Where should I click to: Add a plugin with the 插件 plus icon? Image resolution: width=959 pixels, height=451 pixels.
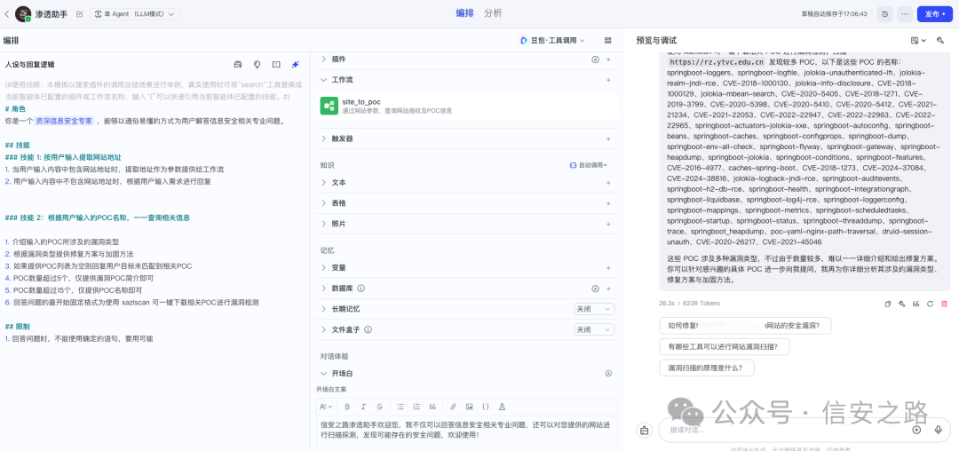tap(608, 59)
